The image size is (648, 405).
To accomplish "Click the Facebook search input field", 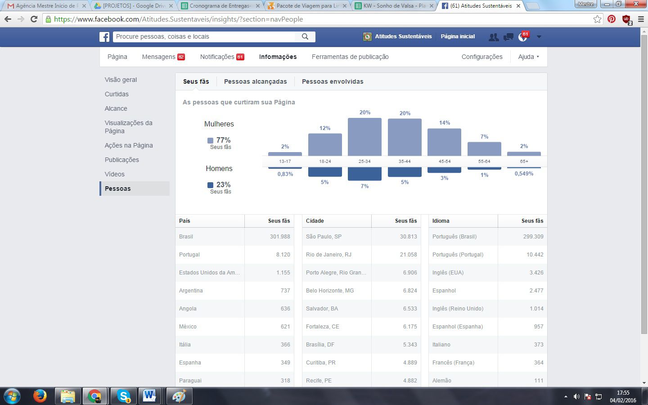I will [x=204, y=37].
